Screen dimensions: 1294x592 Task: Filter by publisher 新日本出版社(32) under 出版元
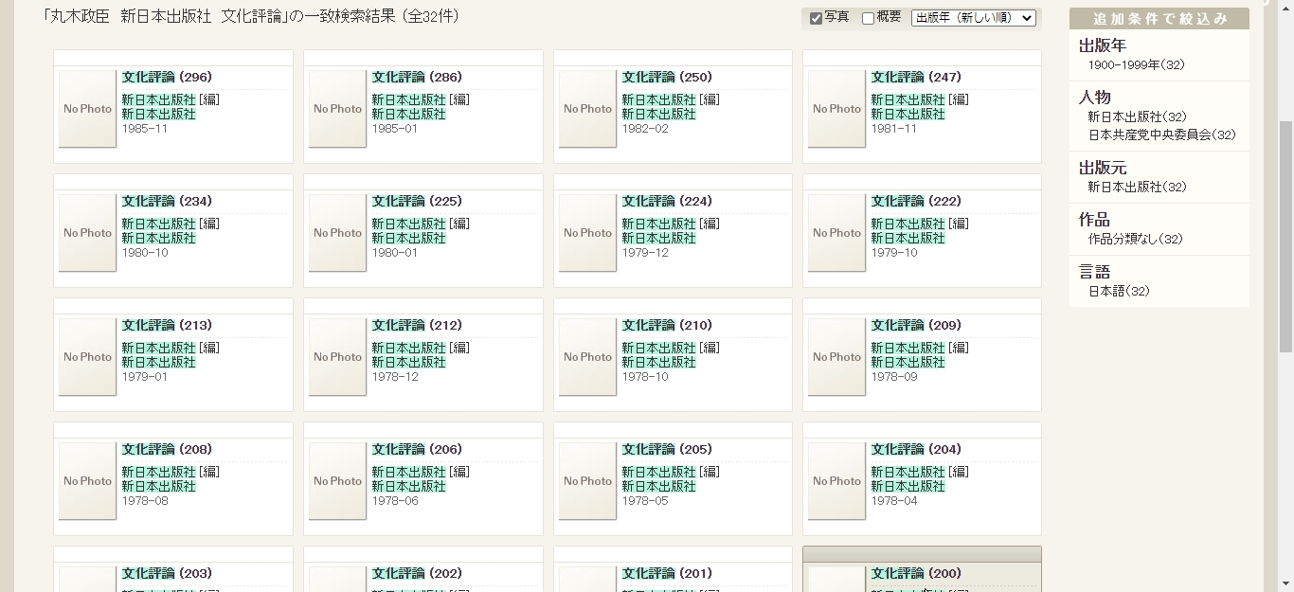coord(1137,188)
